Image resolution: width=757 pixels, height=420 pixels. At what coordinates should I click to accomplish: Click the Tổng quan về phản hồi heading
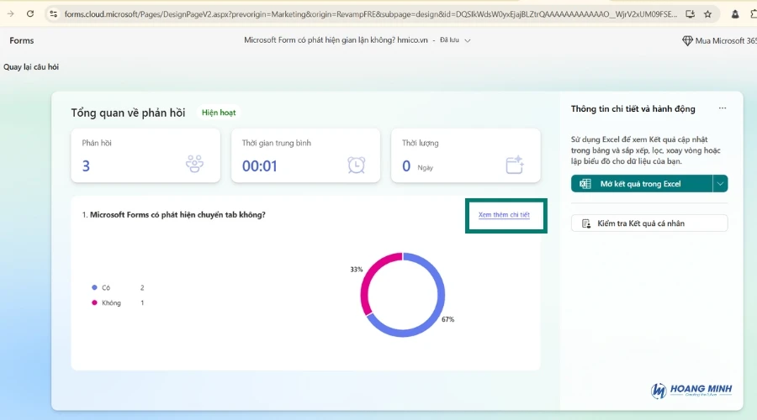click(128, 113)
